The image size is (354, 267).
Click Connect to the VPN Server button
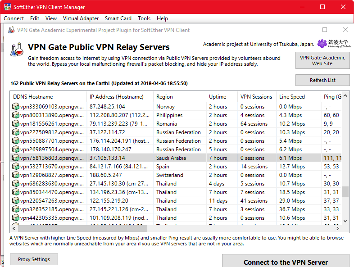[286, 262]
